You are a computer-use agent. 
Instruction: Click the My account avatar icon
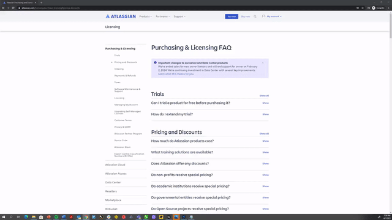(x=263, y=16)
